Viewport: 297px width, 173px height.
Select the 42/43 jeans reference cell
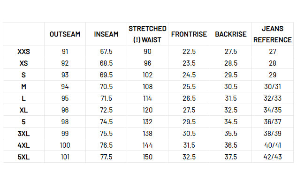(x=273, y=157)
